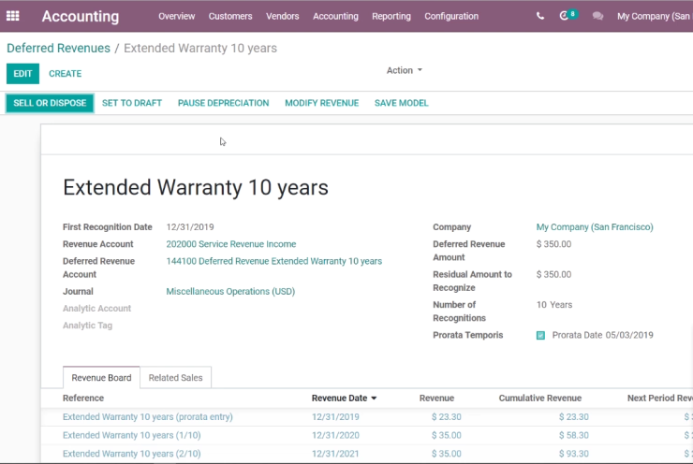The image size is (693, 464).
Task: Open 144100 Deferred Revenue Extended Warranty link
Action: [274, 261]
